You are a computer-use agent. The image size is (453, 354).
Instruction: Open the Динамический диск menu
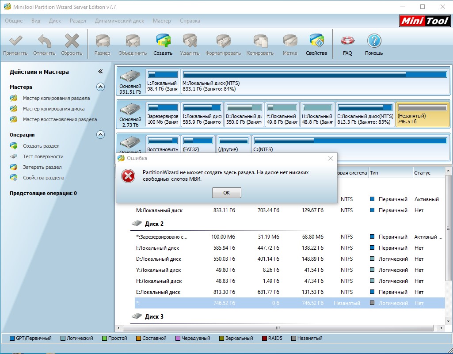(119, 21)
